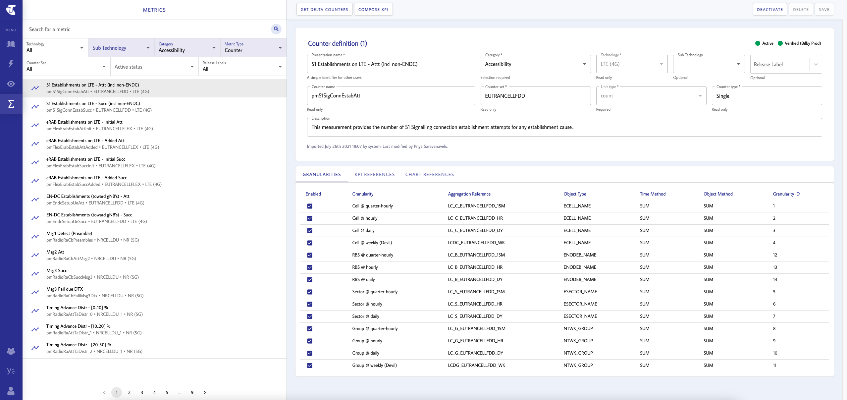847x400 pixels.
Task: Uncheck Cell @ quarter-hourly granularity
Action: coord(310,206)
